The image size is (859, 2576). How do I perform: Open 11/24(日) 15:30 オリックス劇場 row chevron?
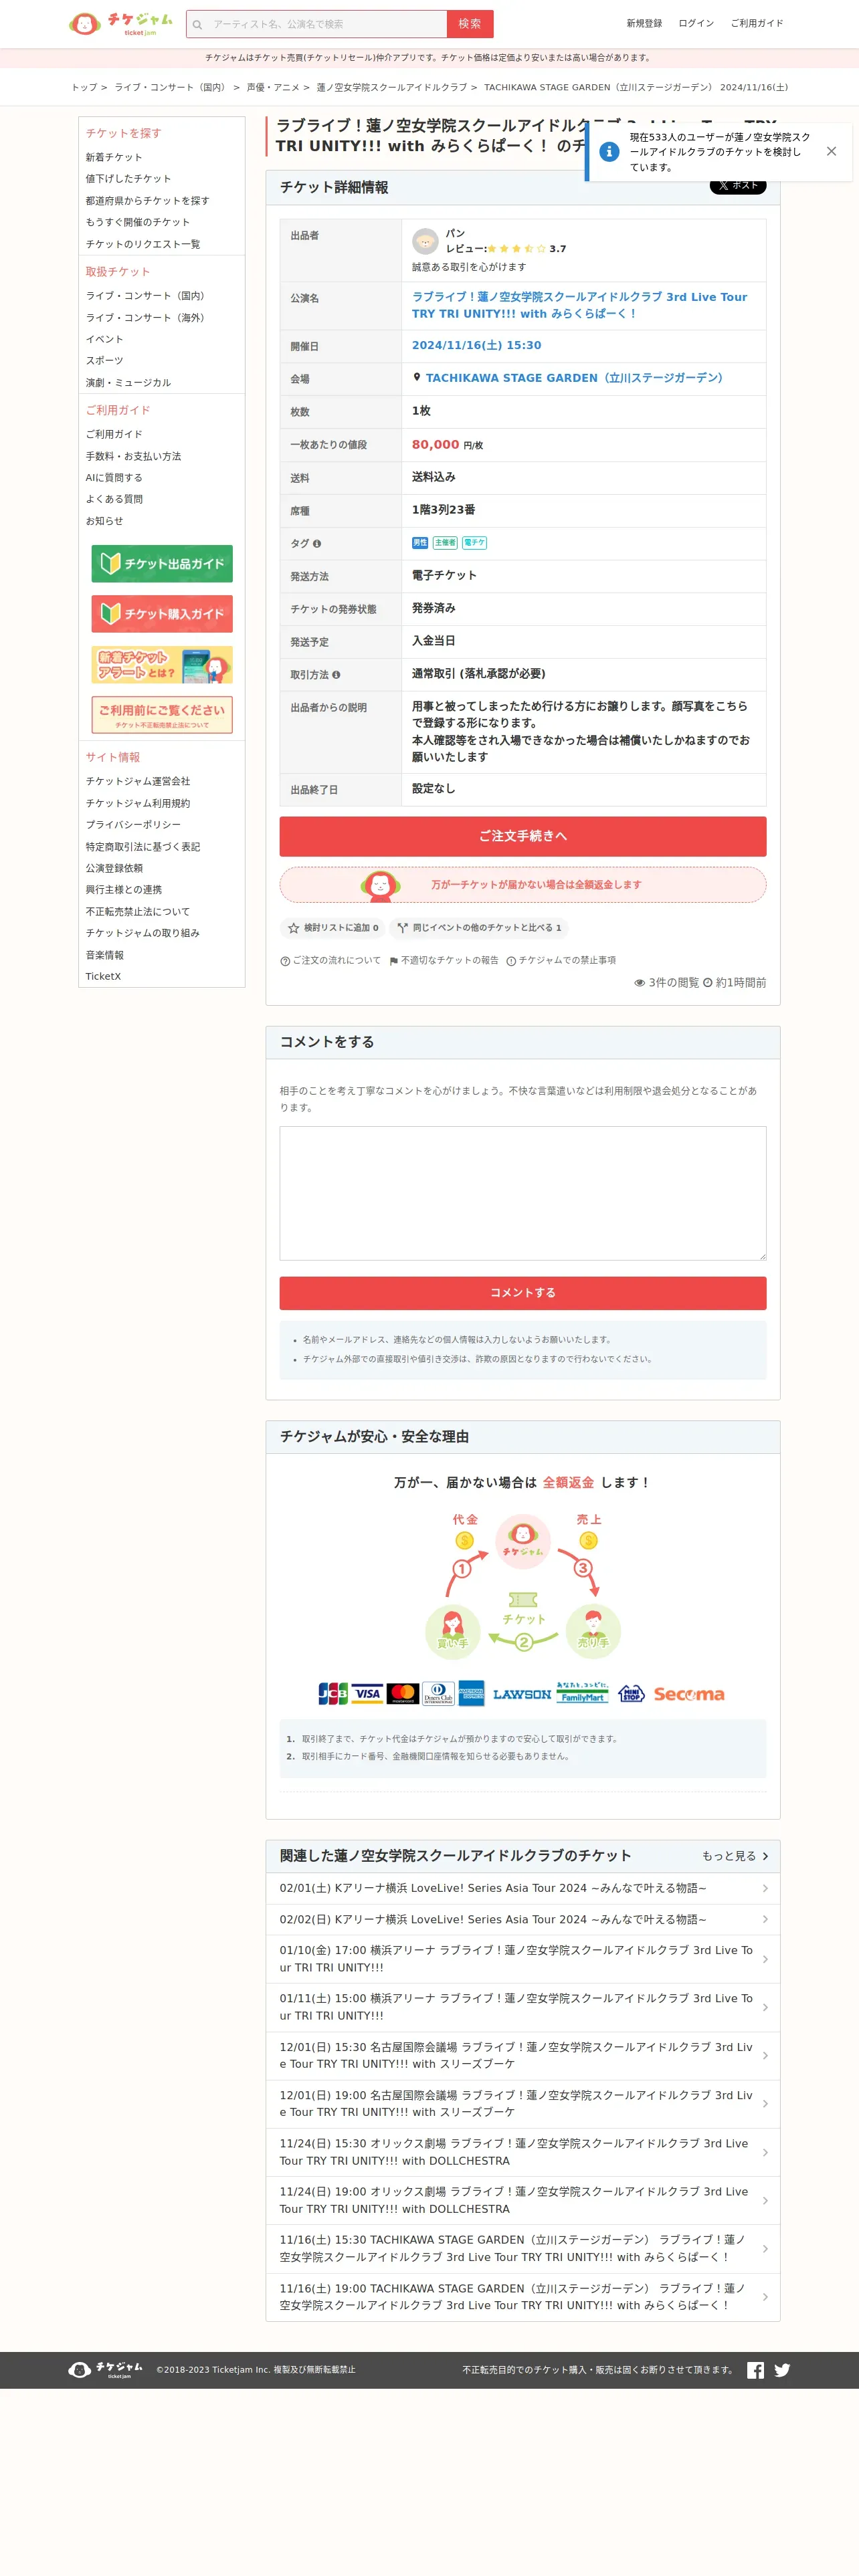coord(765,2152)
